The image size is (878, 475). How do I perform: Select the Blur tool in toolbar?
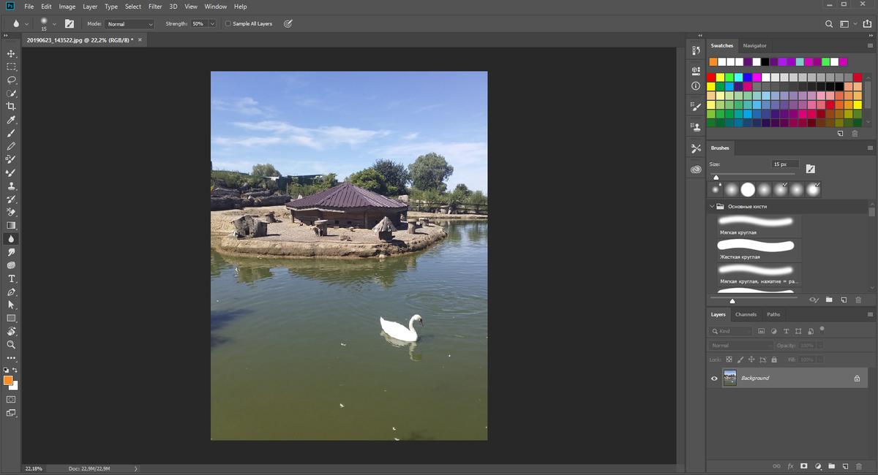click(11, 239)
